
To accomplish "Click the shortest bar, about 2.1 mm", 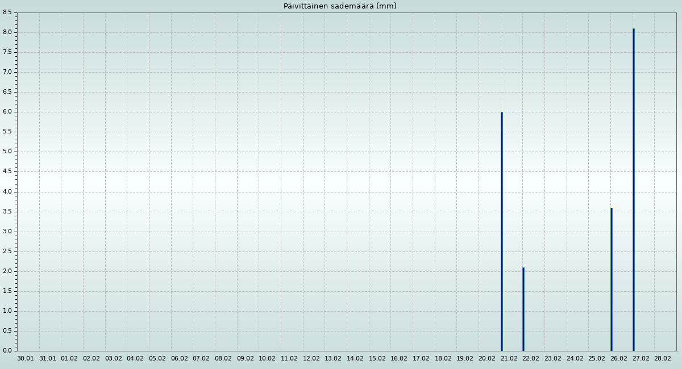I will [523, 309].
